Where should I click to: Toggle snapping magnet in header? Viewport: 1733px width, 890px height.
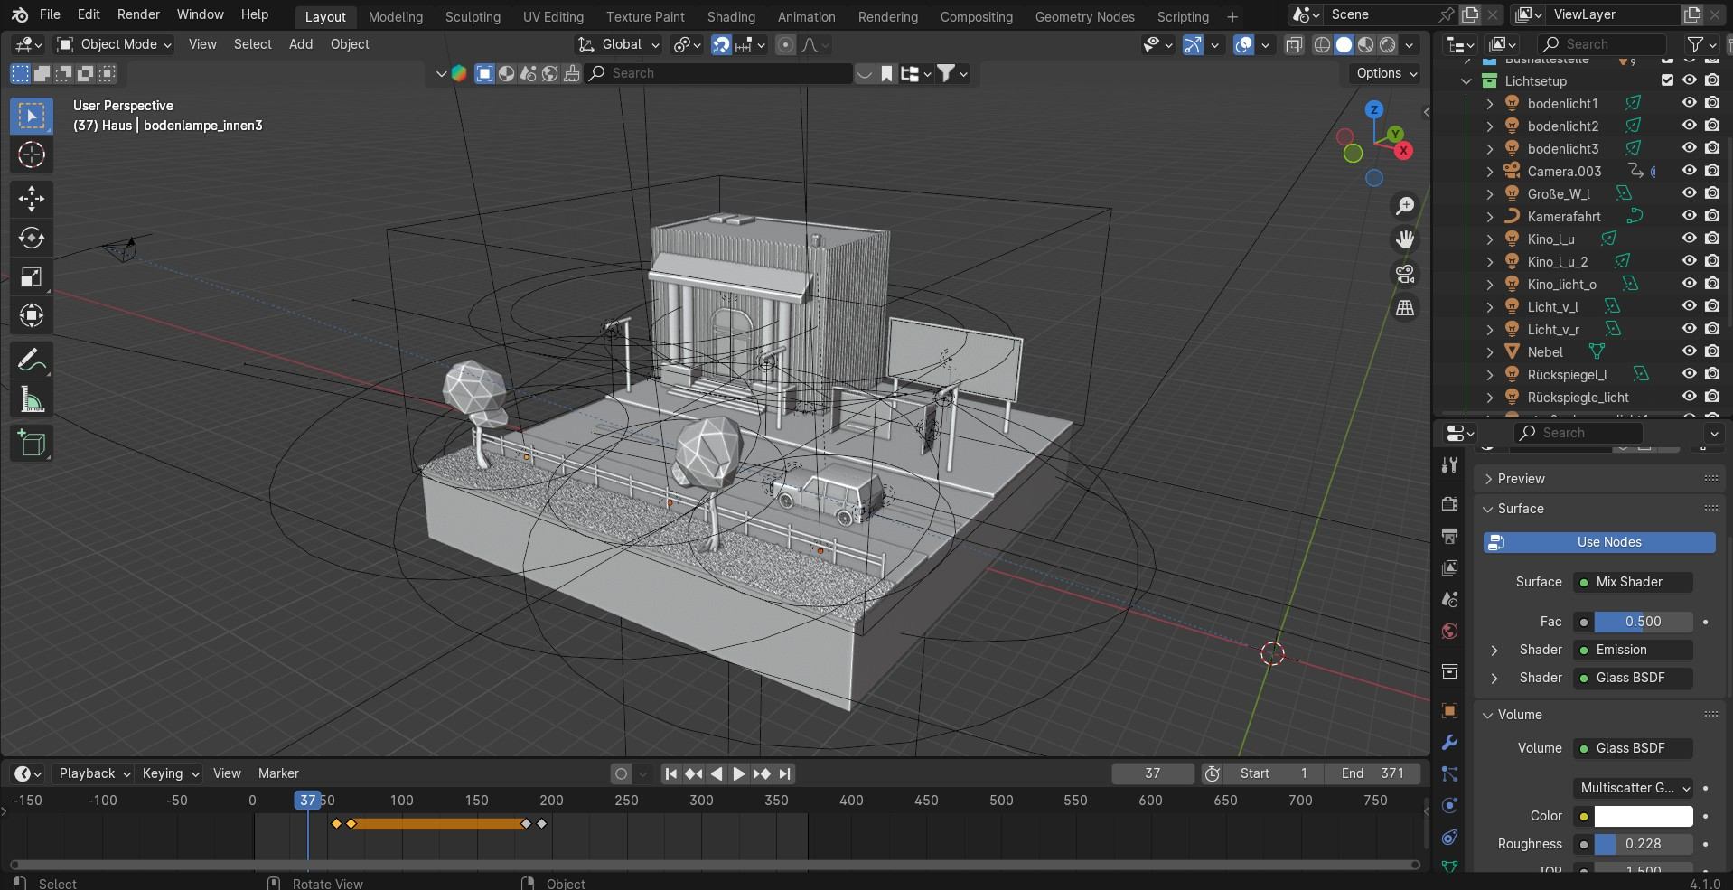coord(721,44)
